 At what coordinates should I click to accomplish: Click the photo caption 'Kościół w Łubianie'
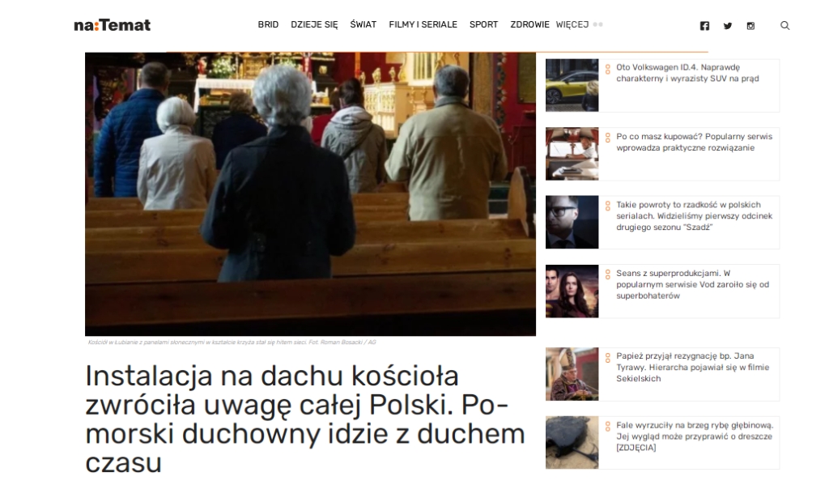point(232,342)
